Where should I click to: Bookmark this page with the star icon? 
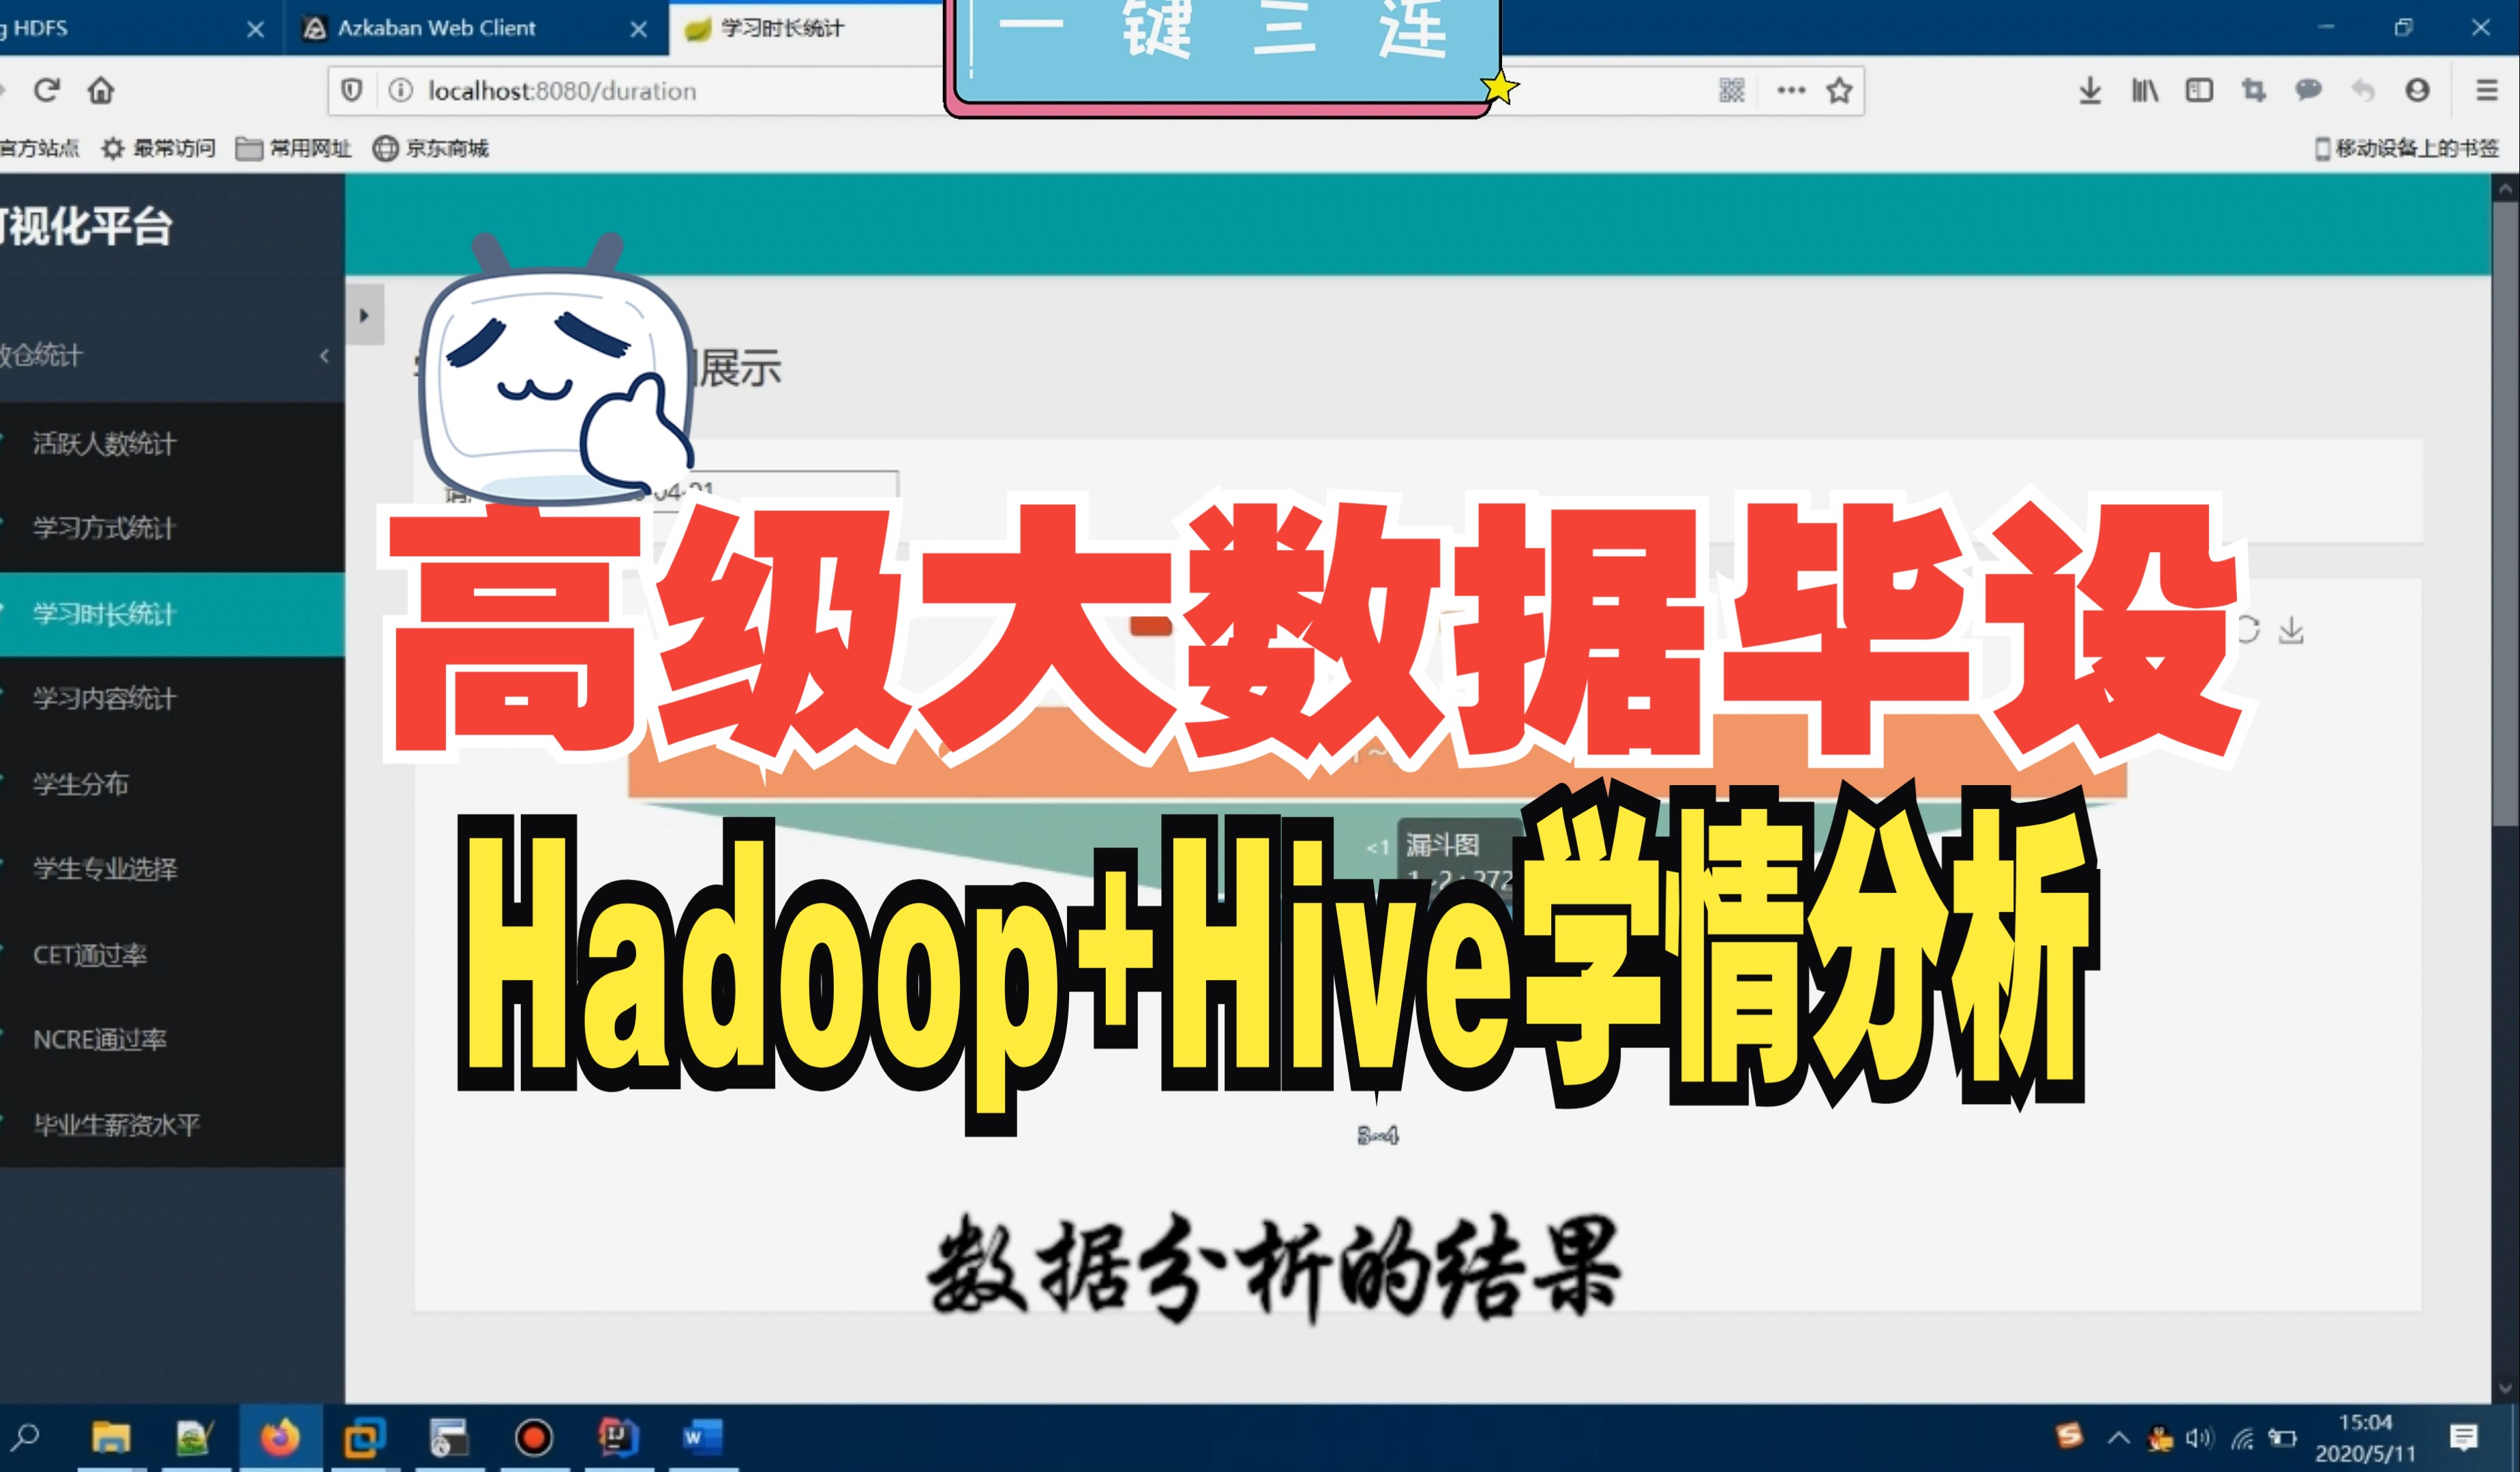point(1840,91)
